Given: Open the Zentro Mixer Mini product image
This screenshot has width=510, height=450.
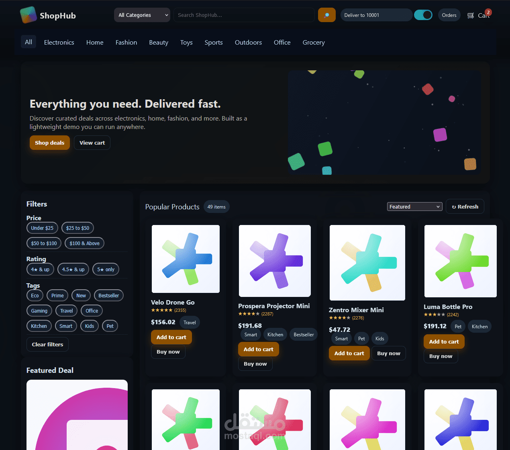Looking at the screenshot, I should (x=367, y=263).
